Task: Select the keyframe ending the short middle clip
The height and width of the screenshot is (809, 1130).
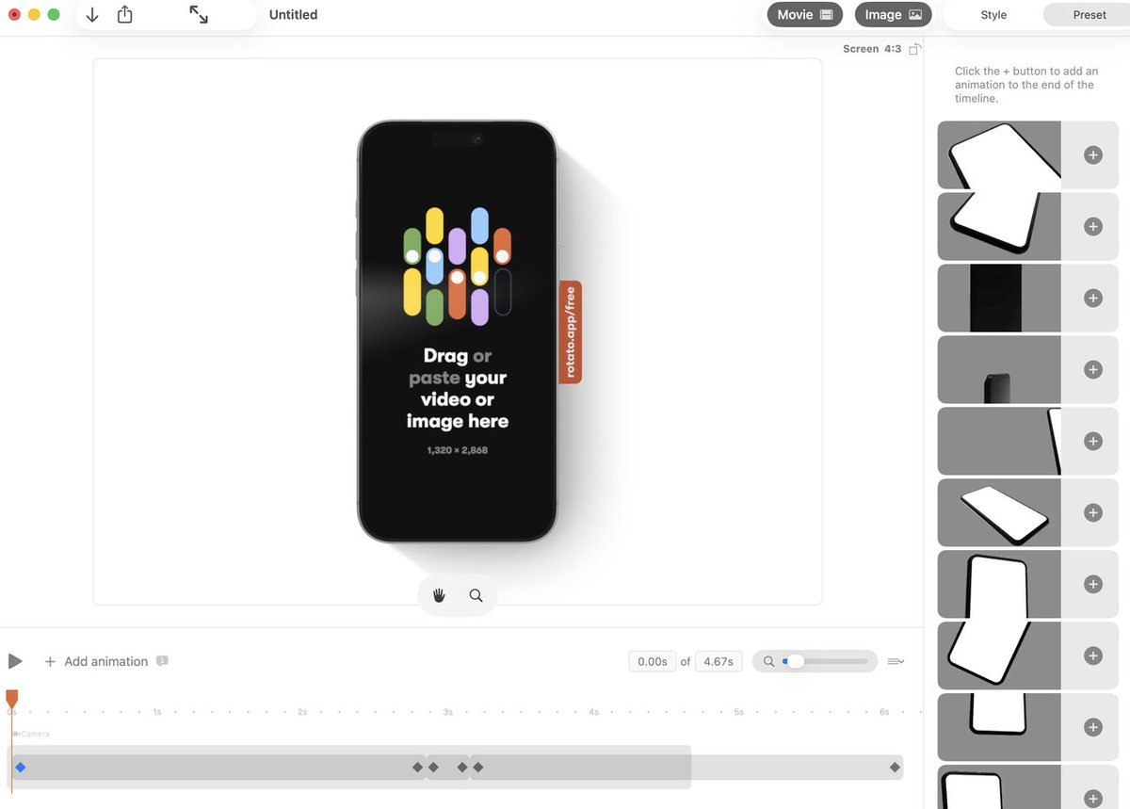Action: tap(462, 768)
